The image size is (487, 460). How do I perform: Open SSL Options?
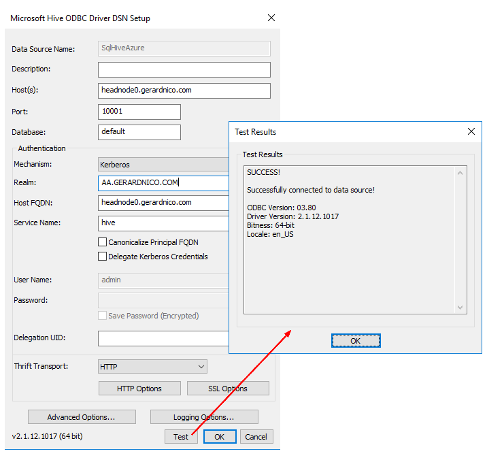[228, 389]
